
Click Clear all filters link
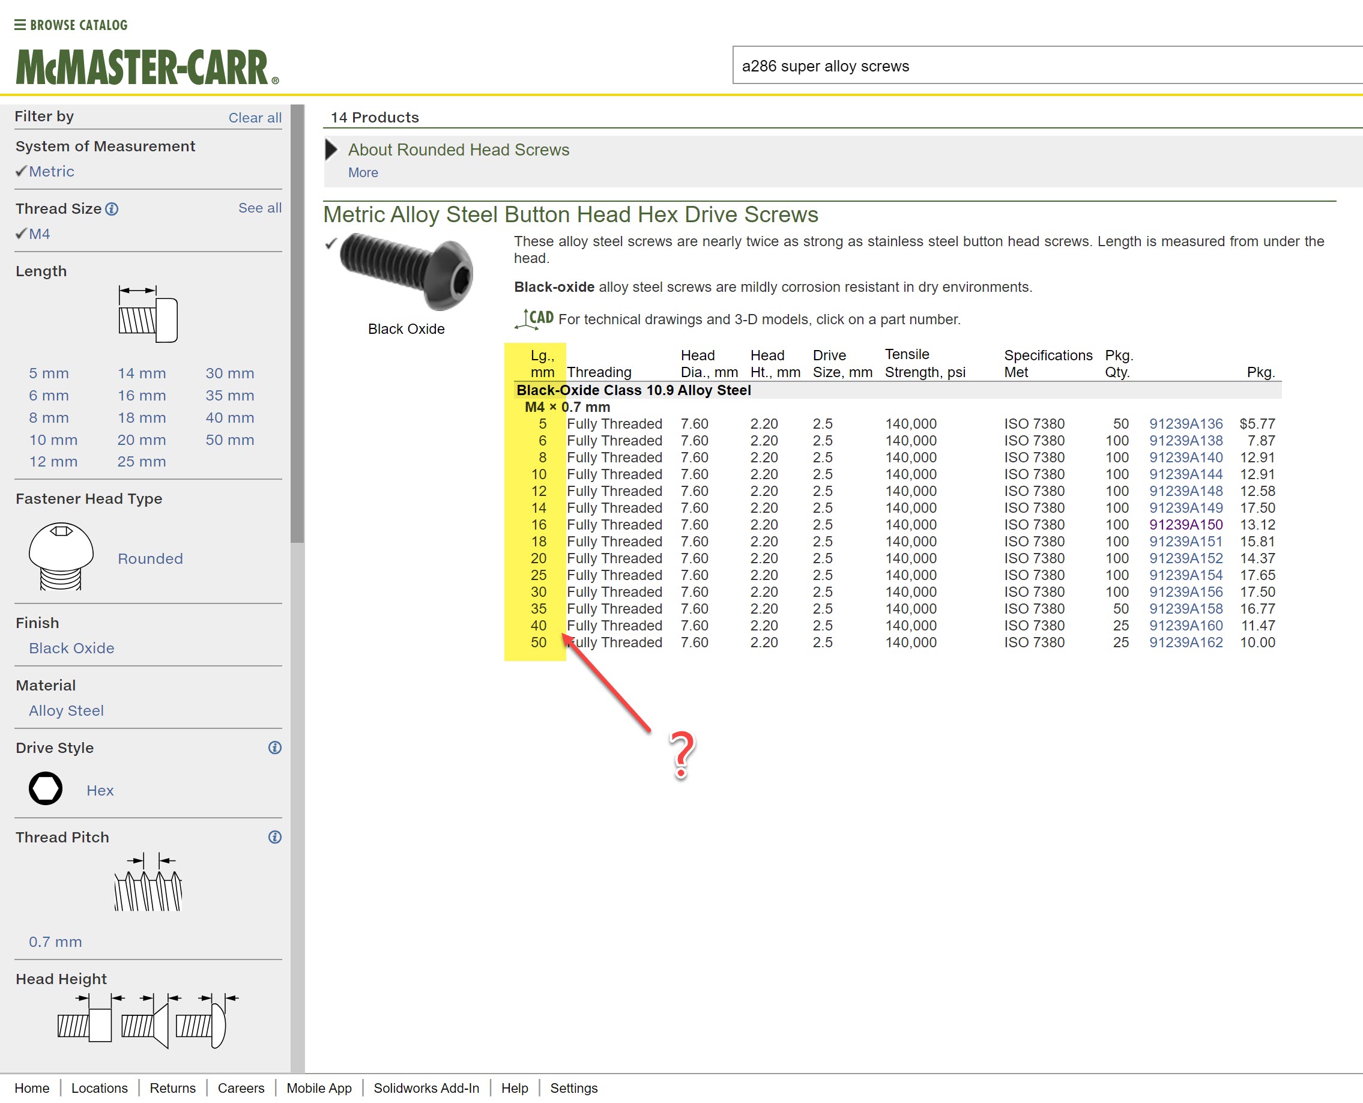click(255, 118)
